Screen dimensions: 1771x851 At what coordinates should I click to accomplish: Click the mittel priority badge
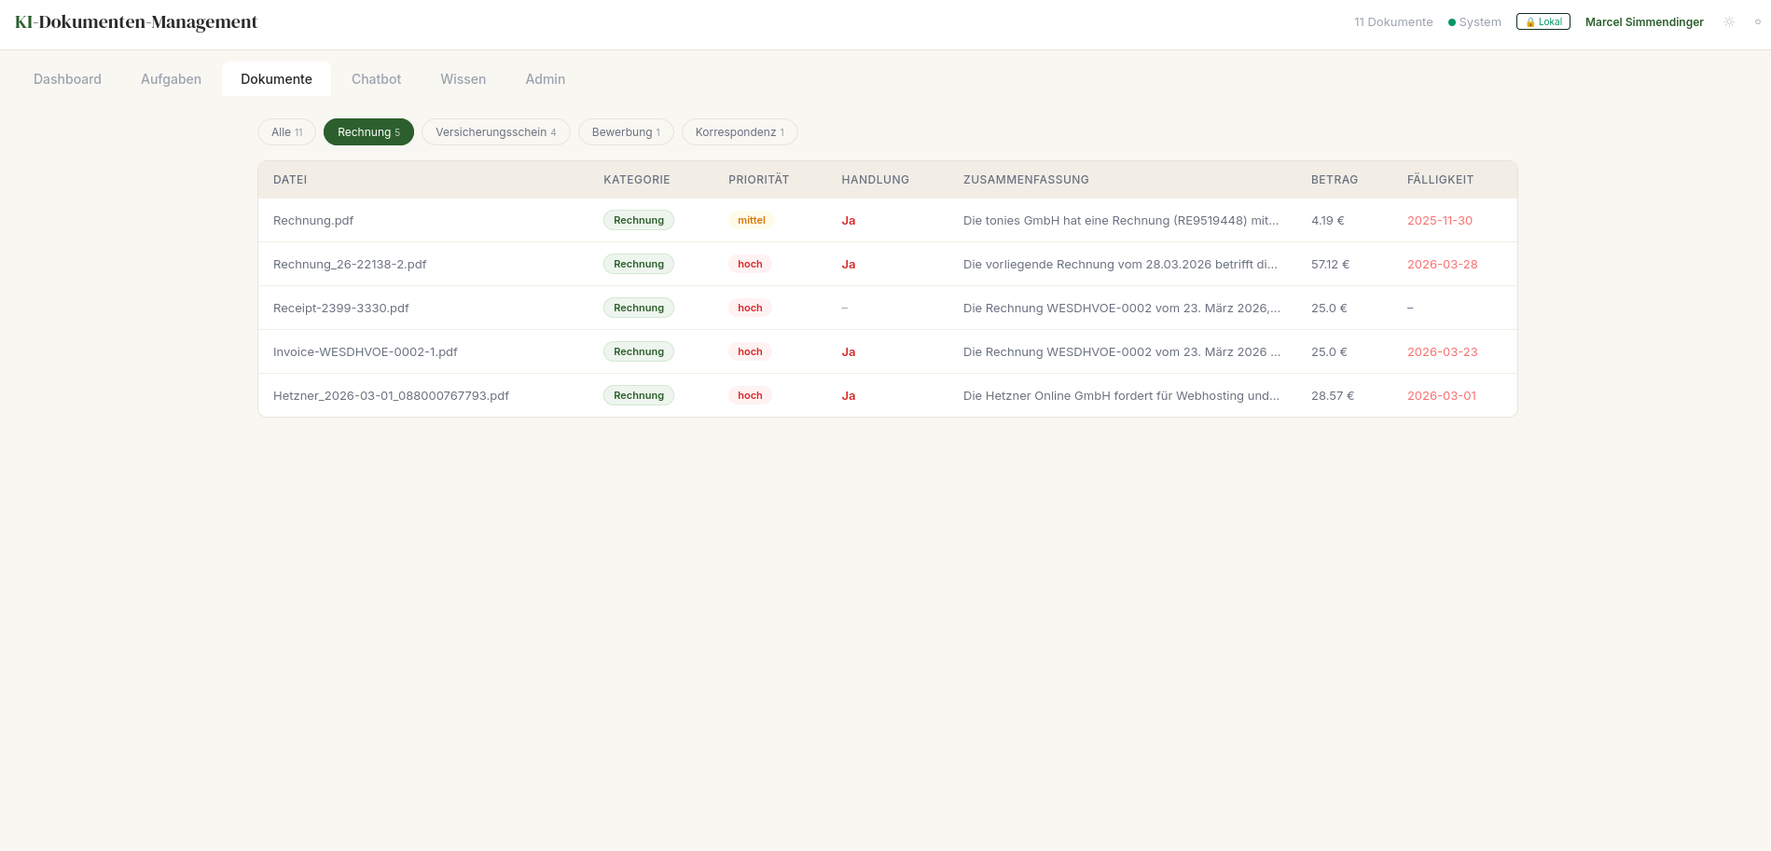click(751, 221)
